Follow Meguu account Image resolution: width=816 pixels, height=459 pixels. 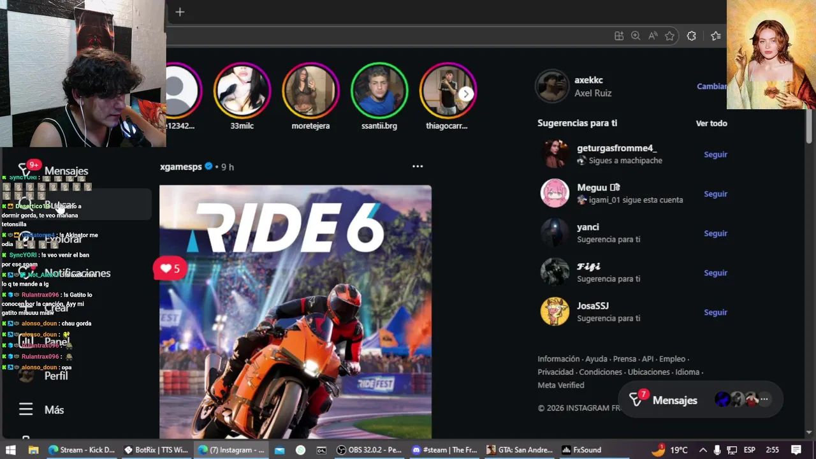tap(715, 194)
